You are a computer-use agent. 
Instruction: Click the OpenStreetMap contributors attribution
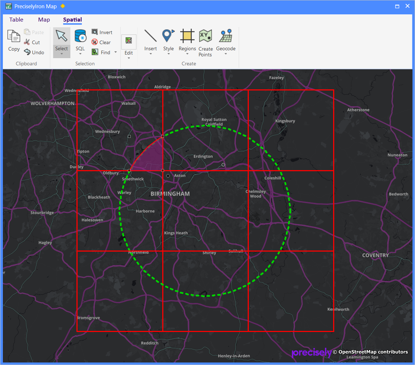(x=370, y=352)
